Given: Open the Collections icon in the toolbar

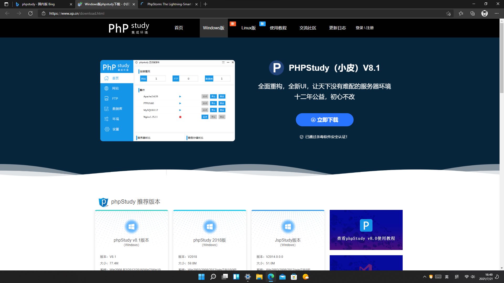Looking at the screenshot, I should (472, 13).
